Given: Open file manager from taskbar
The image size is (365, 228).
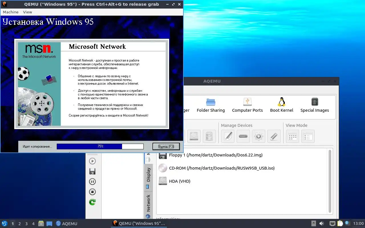Looking at the screenshot, I should (41, 223).
